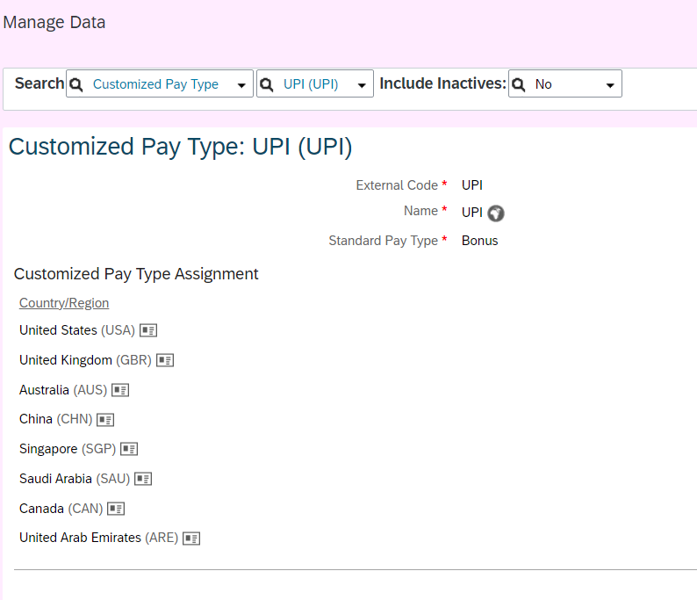Open details icon next to China (CHN)
This screenshot has width=697, height=600.
105,419
